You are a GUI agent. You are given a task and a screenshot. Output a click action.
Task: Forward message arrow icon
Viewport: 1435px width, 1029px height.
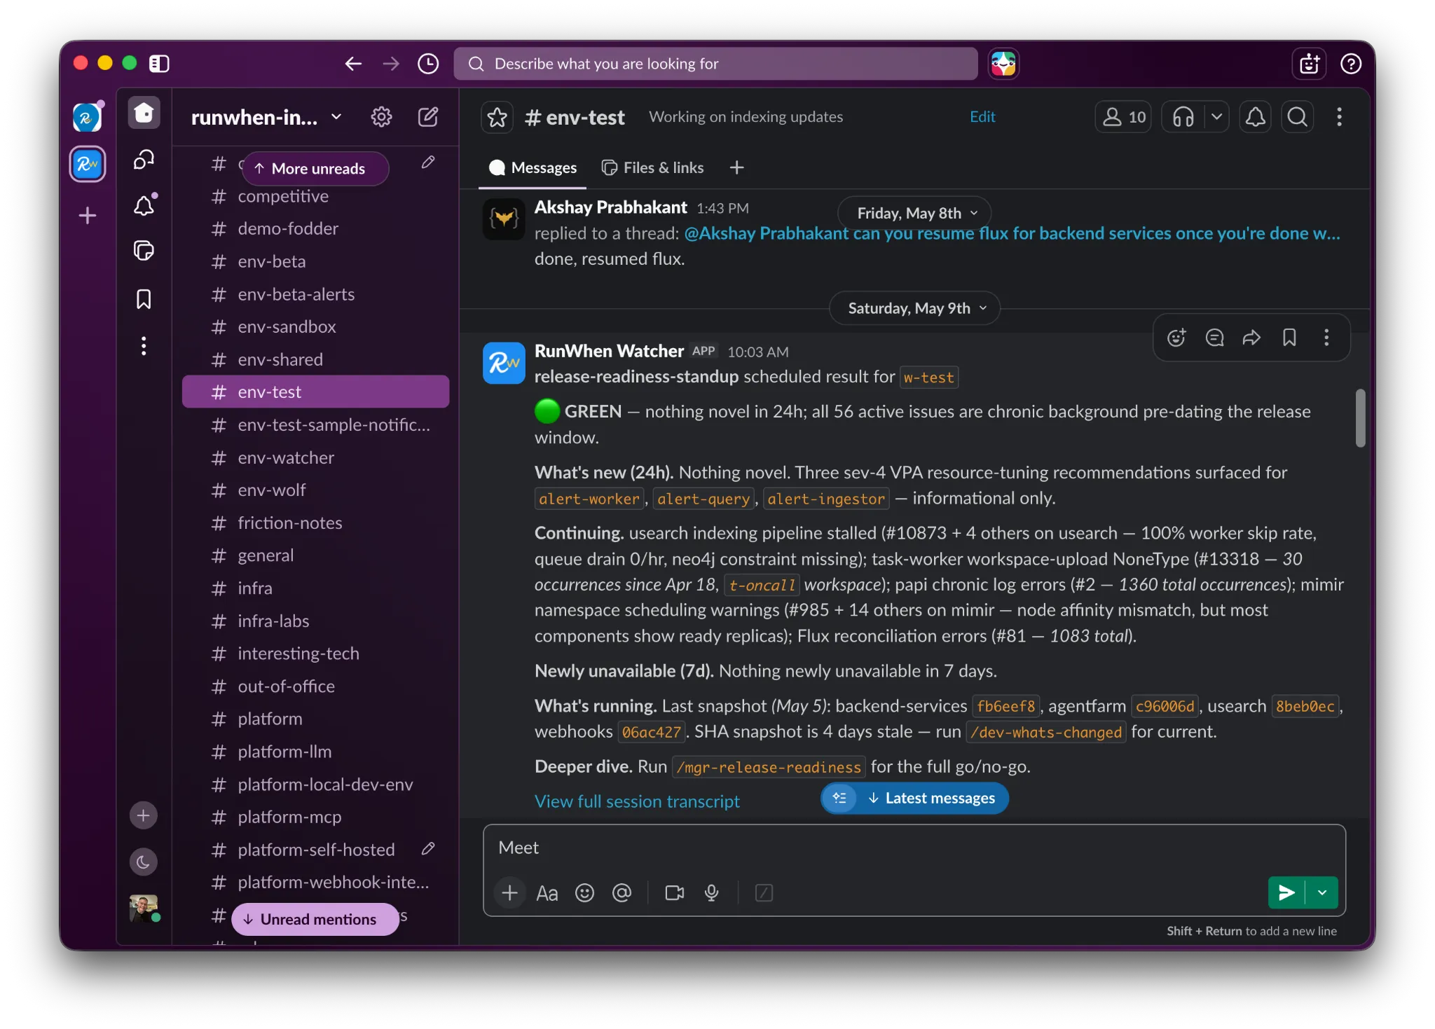tap(1251, 338)
